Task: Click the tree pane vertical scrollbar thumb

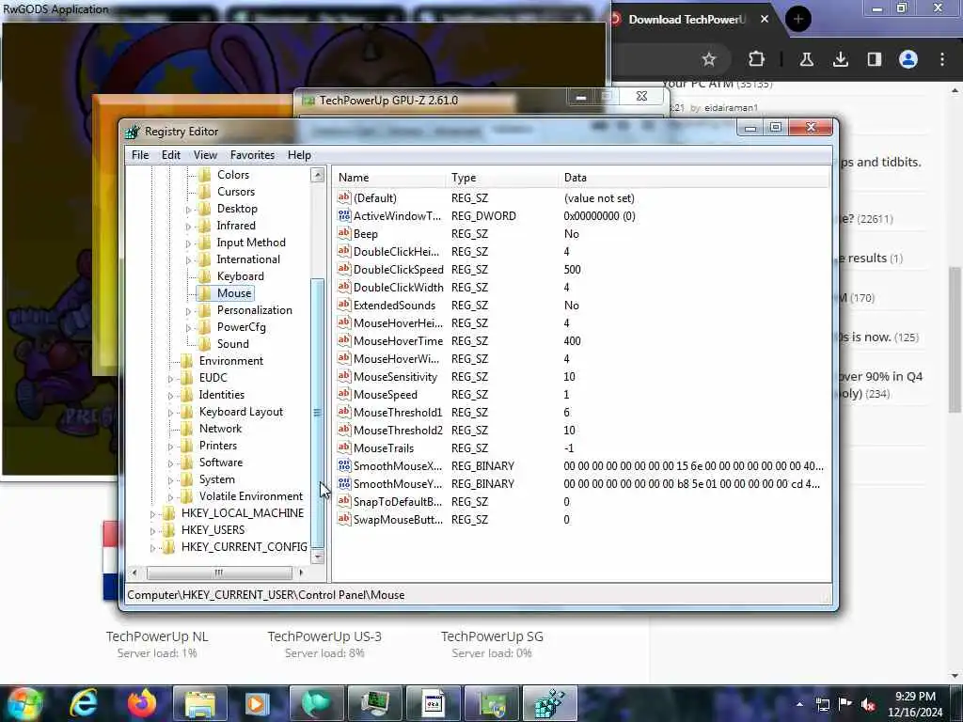Action: tap(318, 413)
